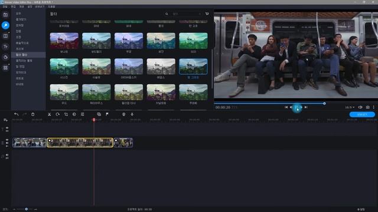Screen dimensions: 378x212
Task: Open the Settings menu in menu bar
Action: coord(30,6)
